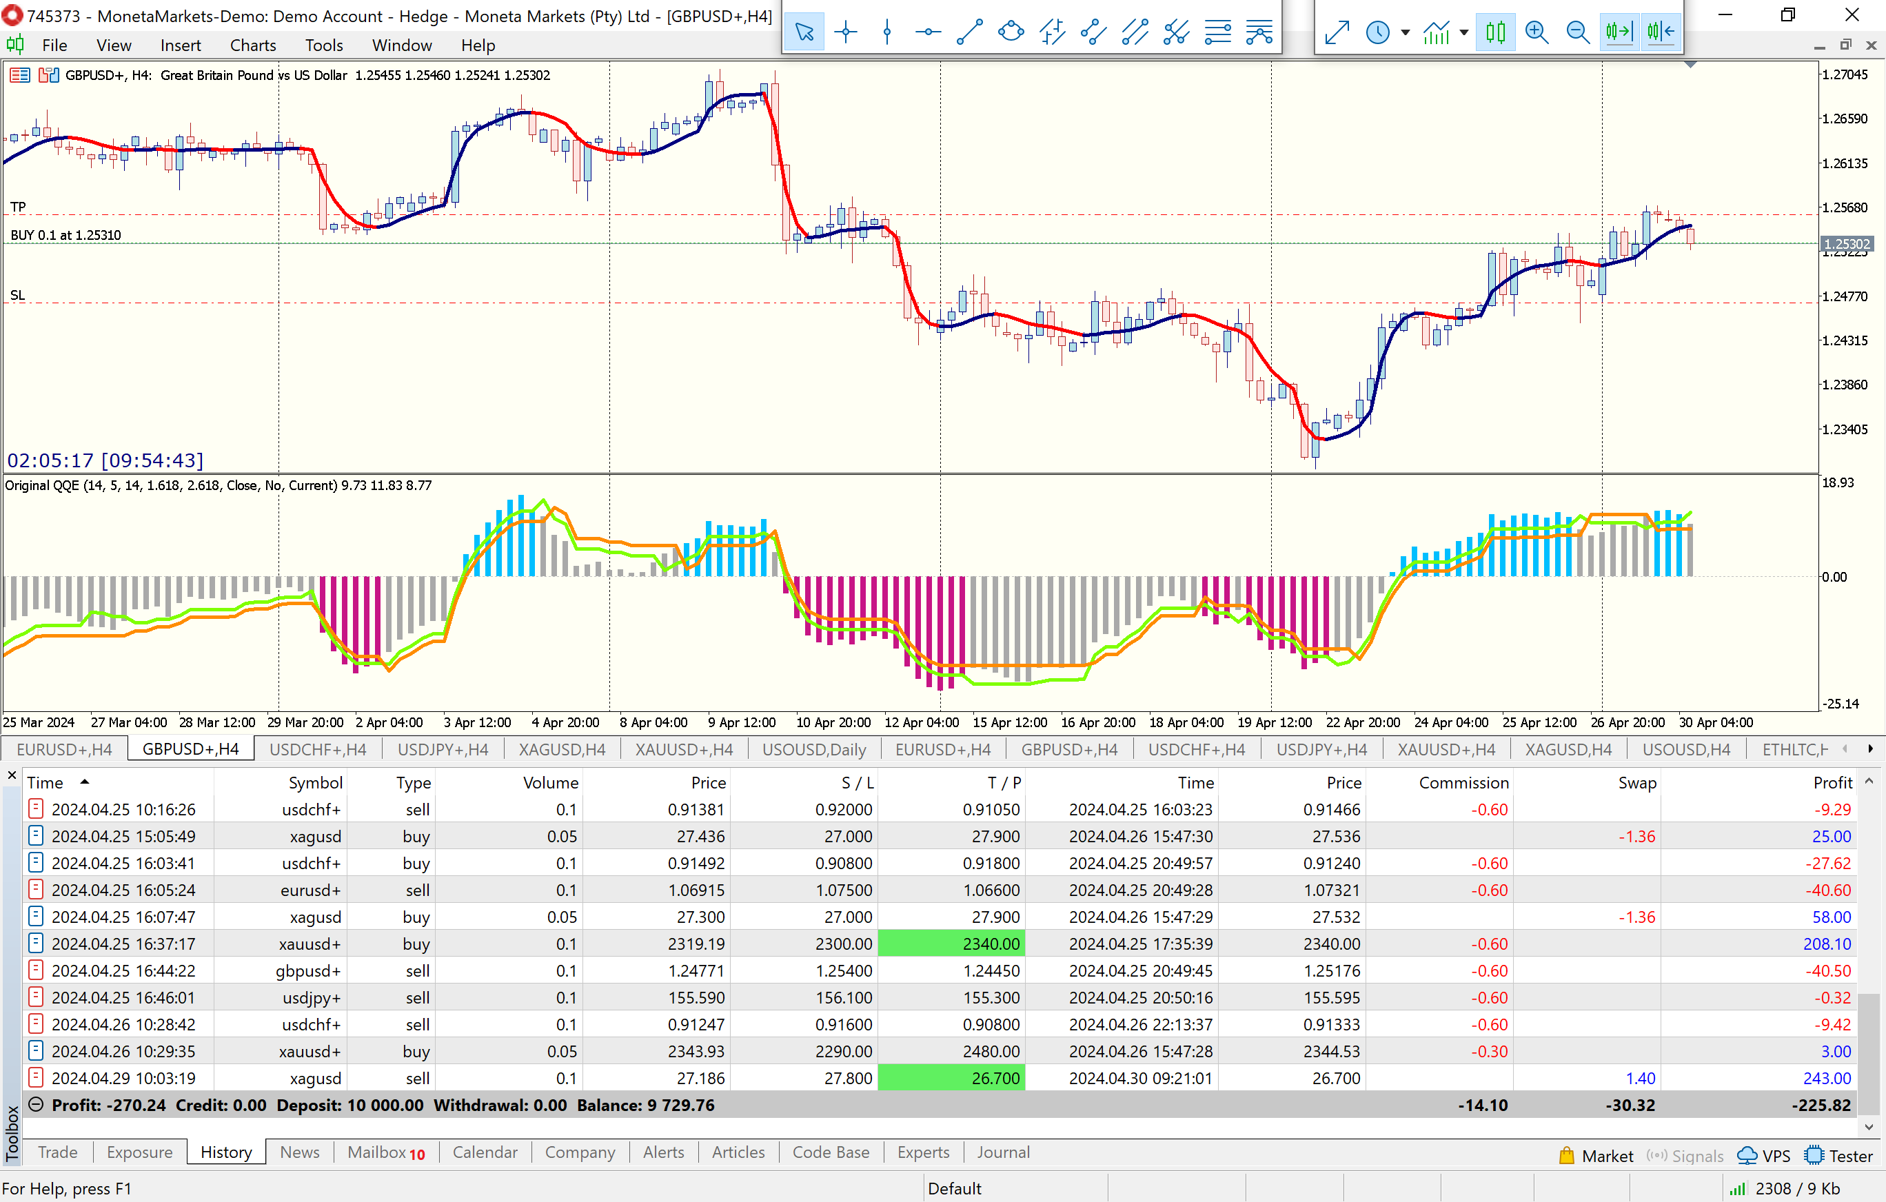Select the horizontal line tool
Viewport: 1886px width, 1202px height.
928,32
